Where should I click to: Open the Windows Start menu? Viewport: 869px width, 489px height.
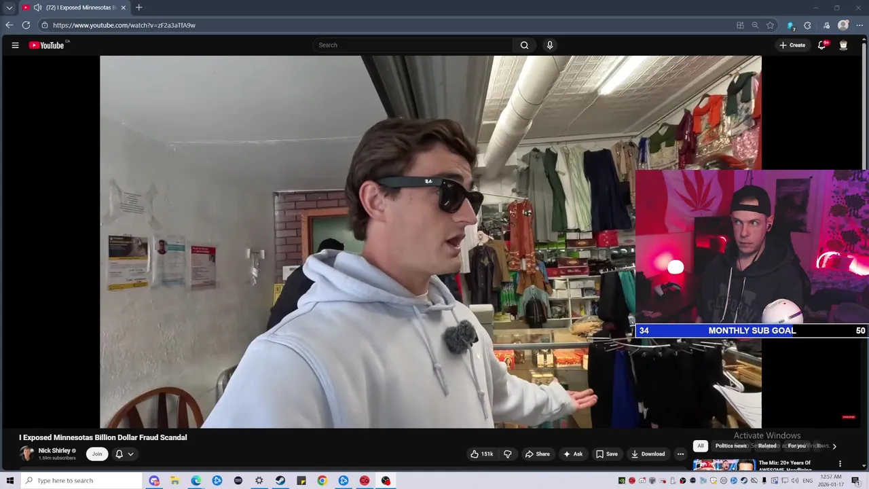10,481
